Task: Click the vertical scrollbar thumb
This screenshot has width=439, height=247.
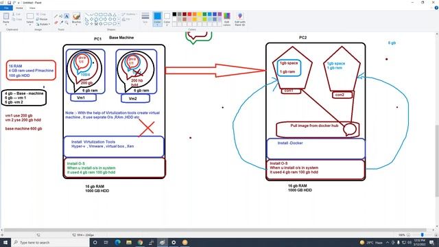Action: [x=437, y=161]
